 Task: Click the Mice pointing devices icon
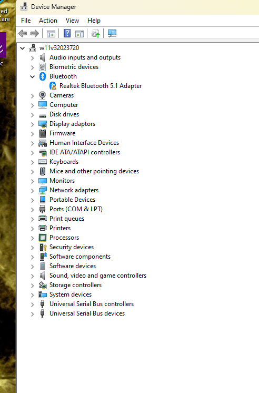[43, 171]
